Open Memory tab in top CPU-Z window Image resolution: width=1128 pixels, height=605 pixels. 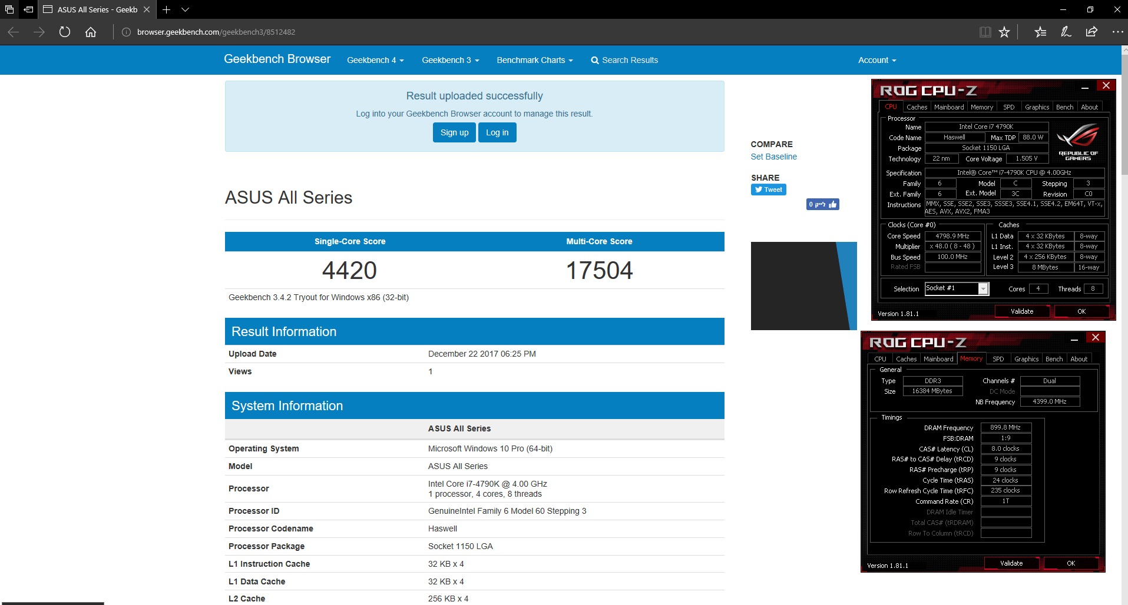(982, 107)
